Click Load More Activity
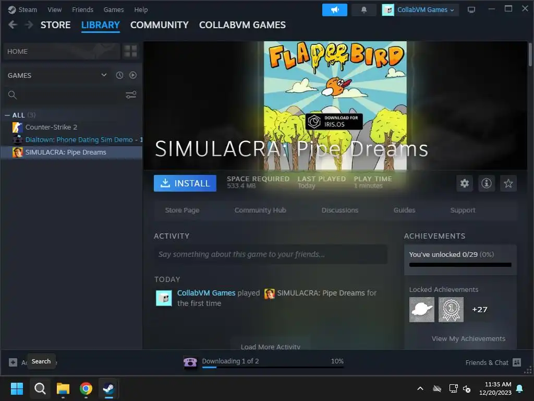The image size is (534, 401). pos(271,346)
